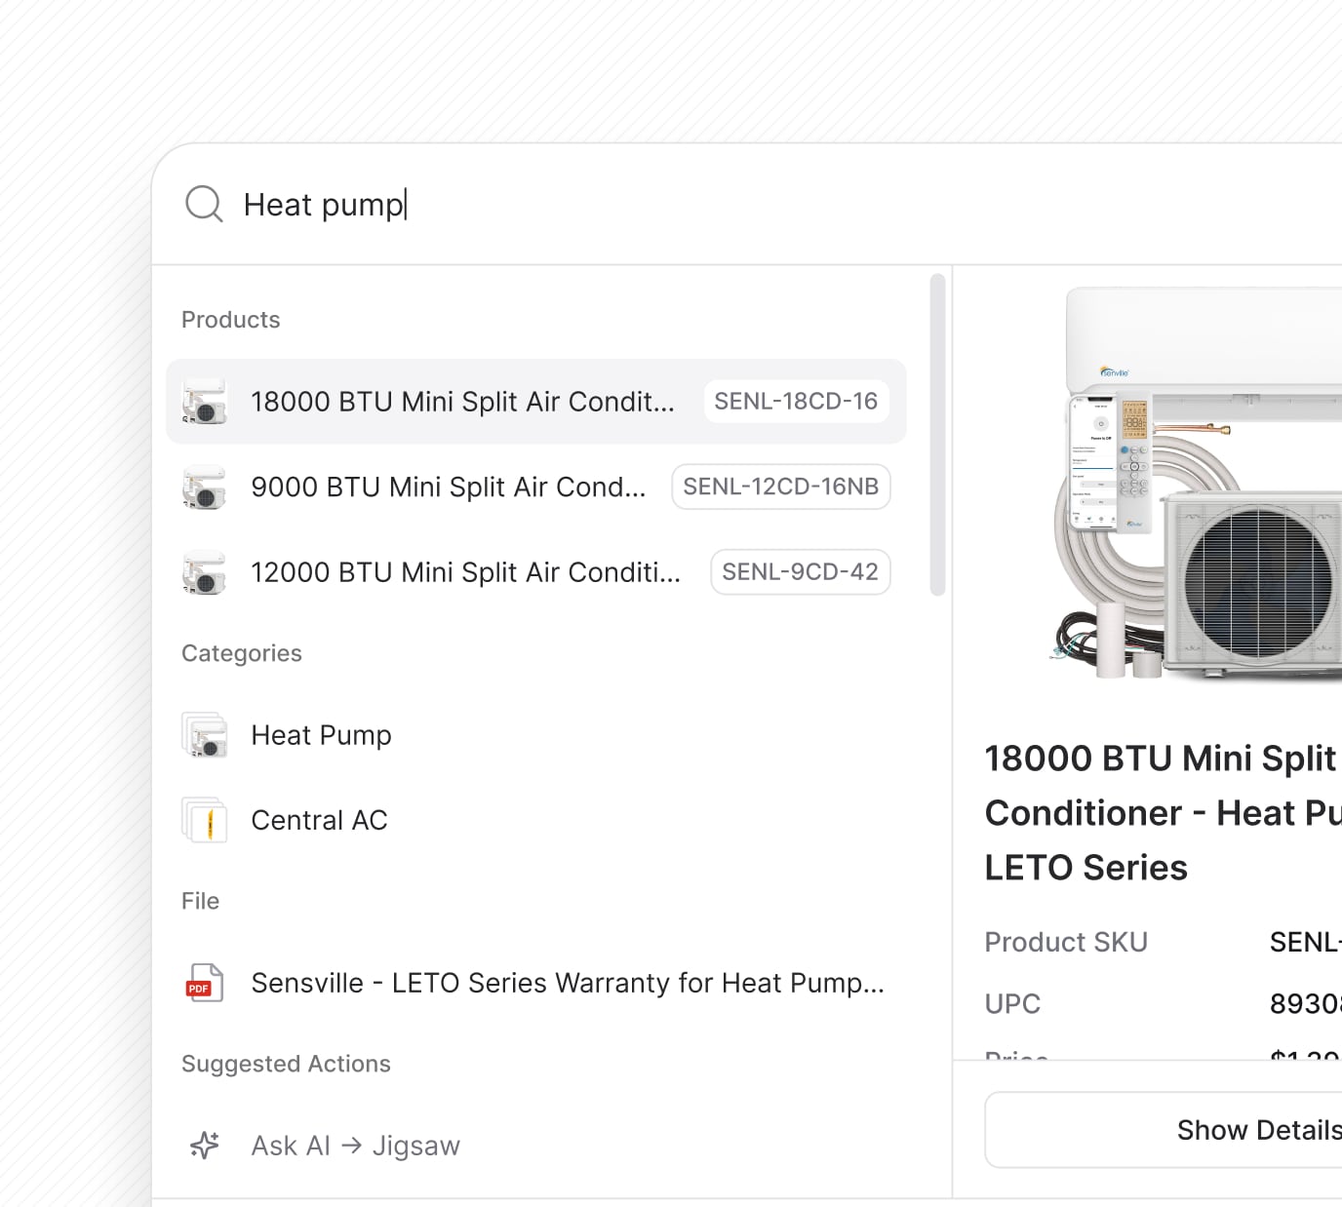Click the 'UPC' label in preview
The height and width of the screenshot is (1207, 1342).
coord(1012,1003)
